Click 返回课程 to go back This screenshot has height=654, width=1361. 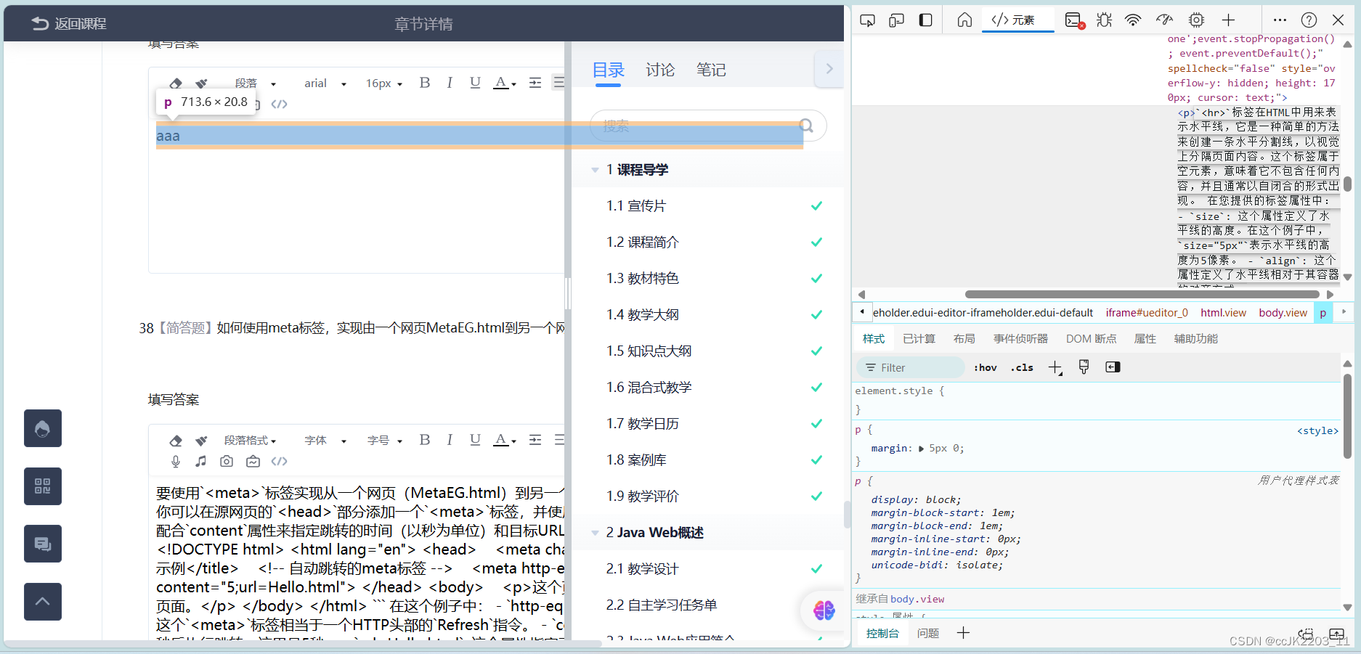tap(69, 24)
